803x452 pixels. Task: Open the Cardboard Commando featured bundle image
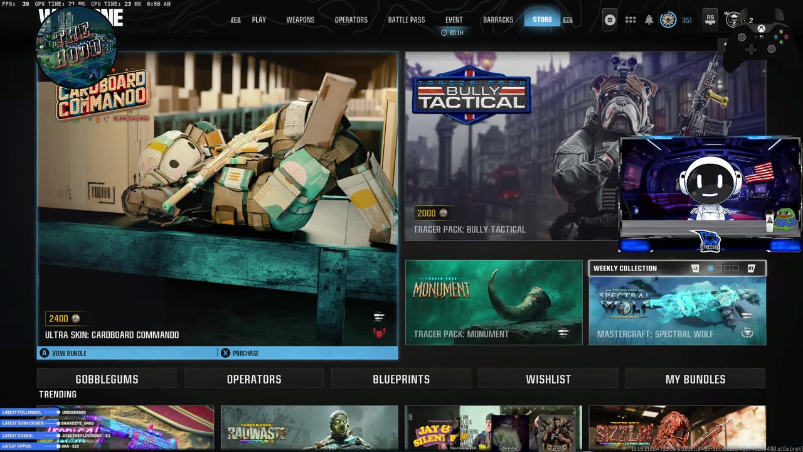tap(217, 198)
